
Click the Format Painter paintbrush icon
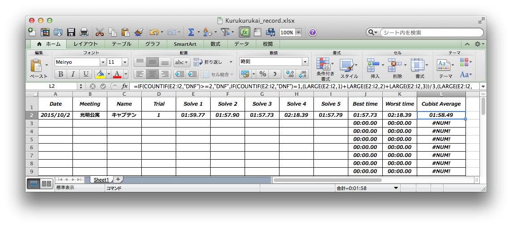pos(138,32)
